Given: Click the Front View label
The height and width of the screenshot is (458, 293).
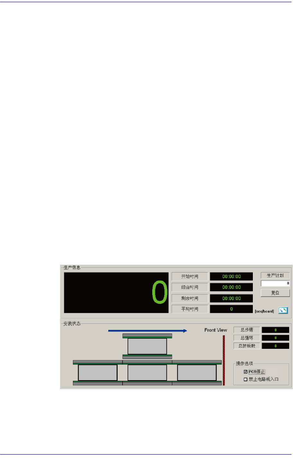Looking at the screenshot, I should coord(216,330).
